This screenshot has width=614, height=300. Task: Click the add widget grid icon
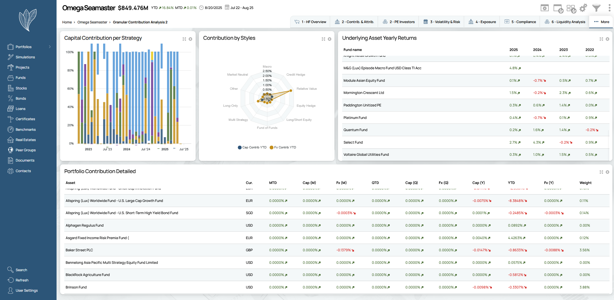tap(571, 8)
